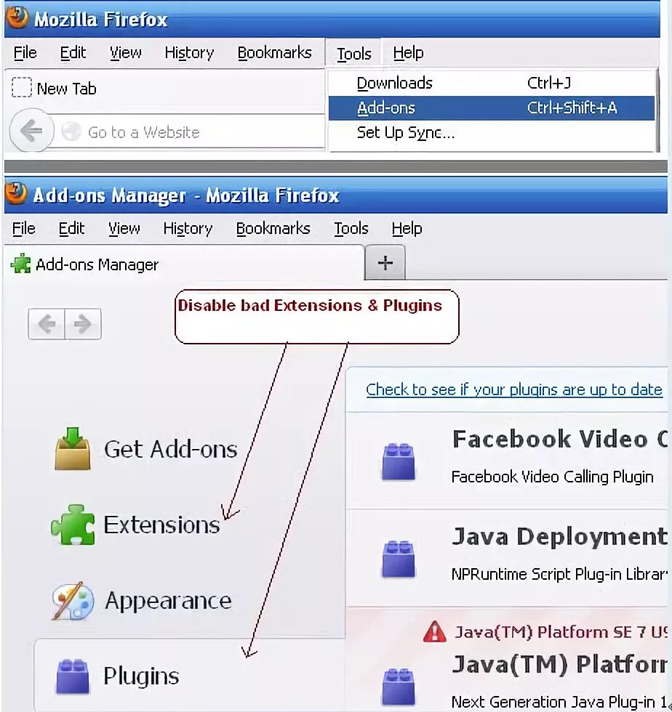Viewport: 672px width, 712px height.
Task: Click the red Java(TM) Platform SE 7 warning text
Action: pos(561,632)
